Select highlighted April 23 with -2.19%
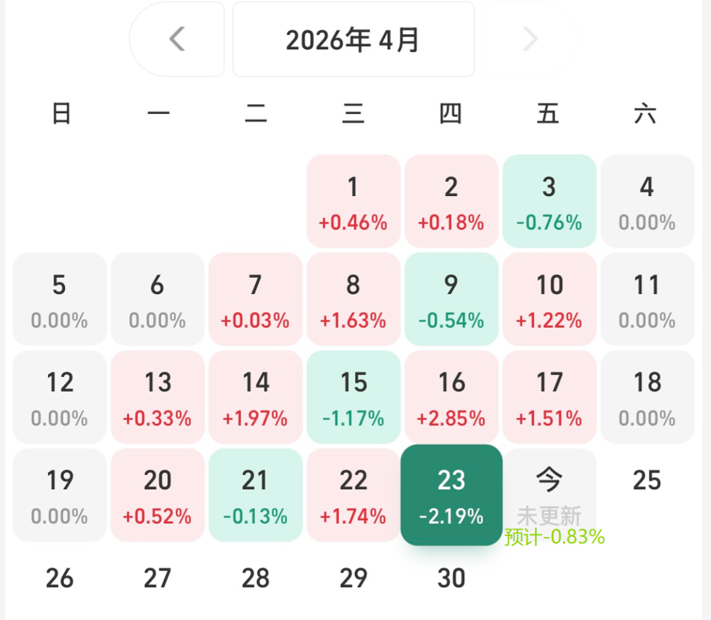Screen dimensions: 711x620 point(451,495)
